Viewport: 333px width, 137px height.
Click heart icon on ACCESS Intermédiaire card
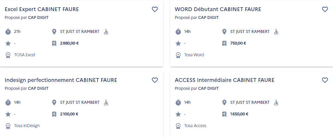325,80
